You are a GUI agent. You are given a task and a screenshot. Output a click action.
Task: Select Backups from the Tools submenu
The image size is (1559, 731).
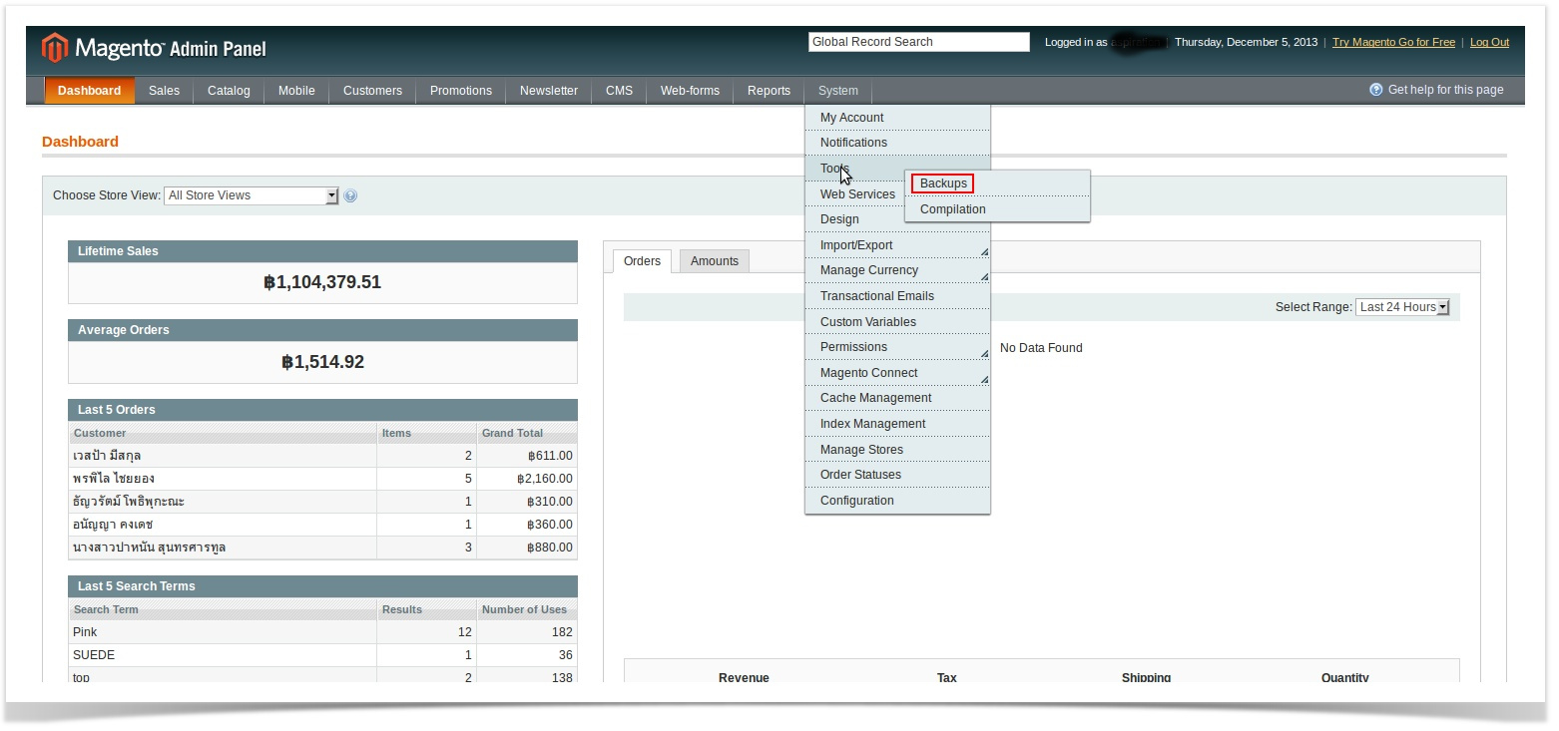point(943,183)
